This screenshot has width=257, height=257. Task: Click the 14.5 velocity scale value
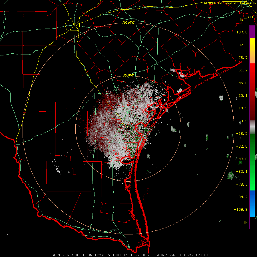(x=243, y=108)
